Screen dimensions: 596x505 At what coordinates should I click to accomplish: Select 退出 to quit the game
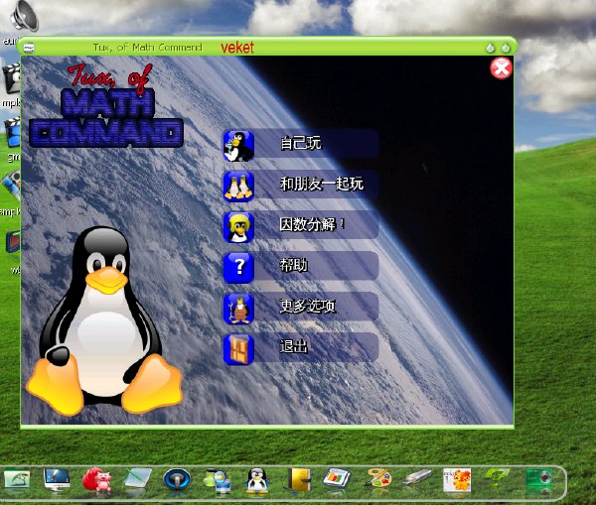tap(293, 346)
